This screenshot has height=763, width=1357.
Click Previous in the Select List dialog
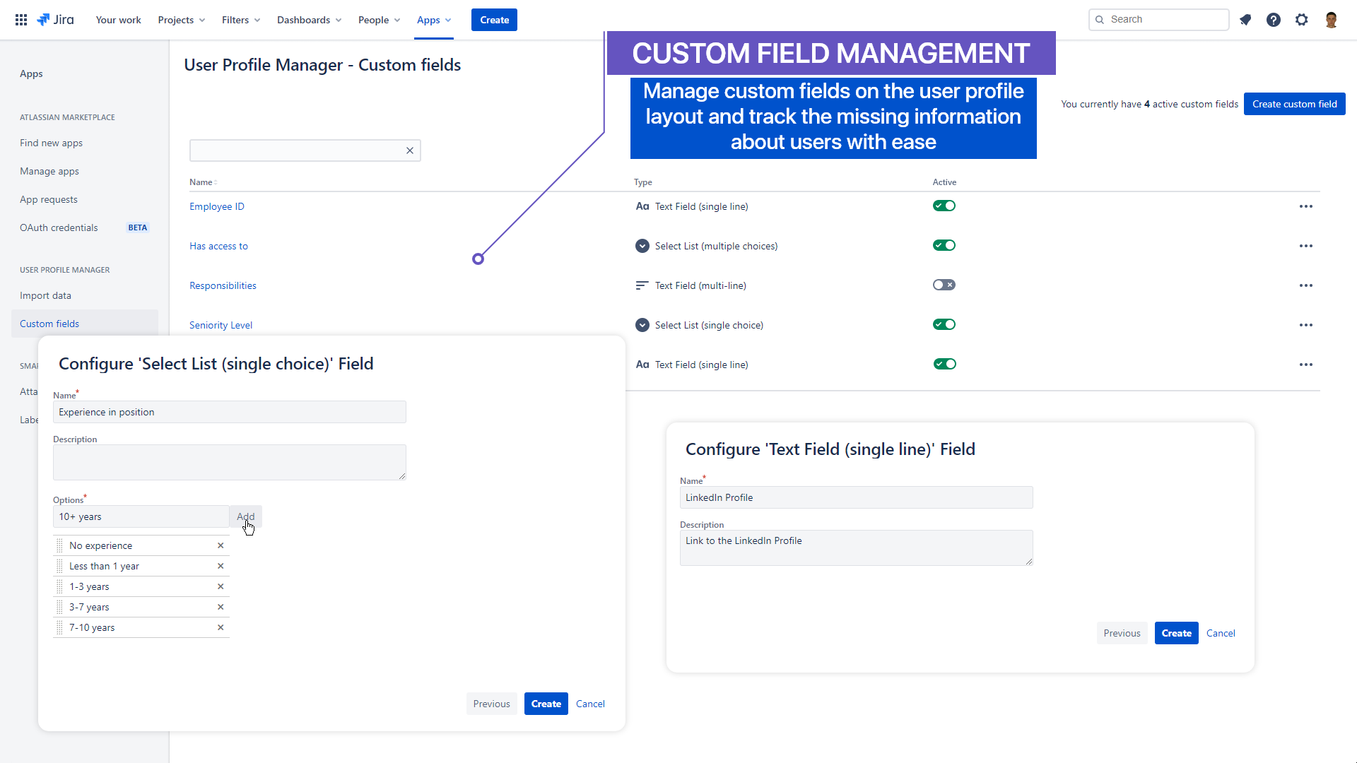[x=492, y=704]
